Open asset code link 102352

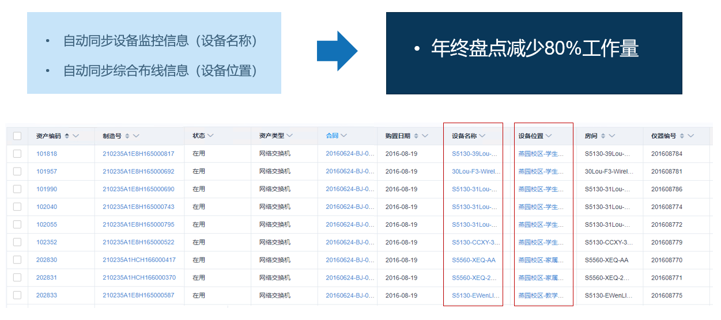pyautogui.click(x=47, y=242)
